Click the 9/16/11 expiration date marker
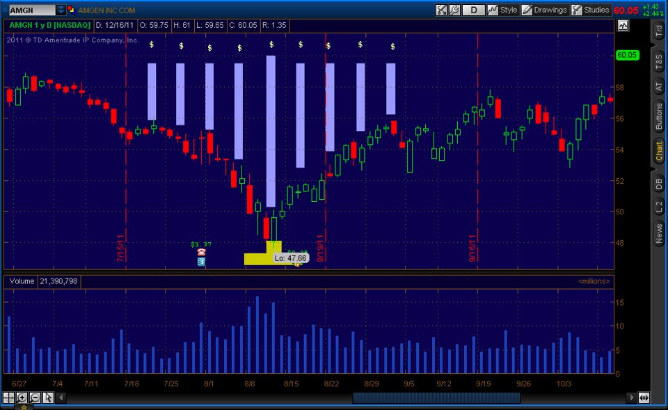The image size is (668, 410). point(472,248)
